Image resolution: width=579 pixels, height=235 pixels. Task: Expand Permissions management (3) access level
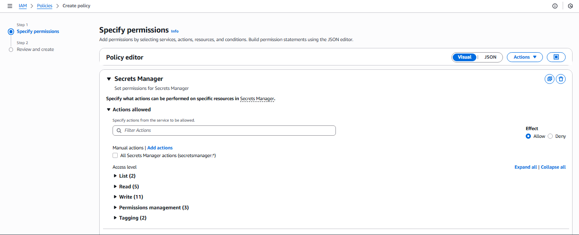tap(115, 208)
